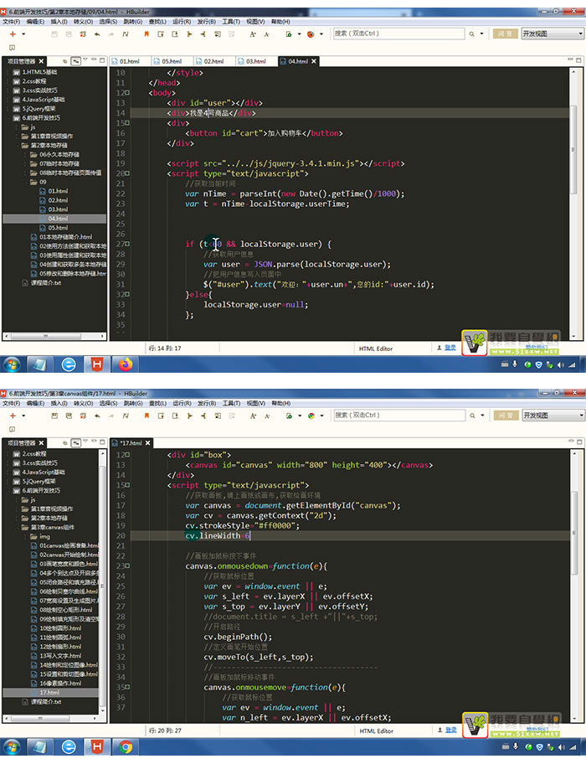Viewport: 586px width, 764px height.
Task: Open dropdown arrow beside New icon, top window
Action: [x=23, y=34]
